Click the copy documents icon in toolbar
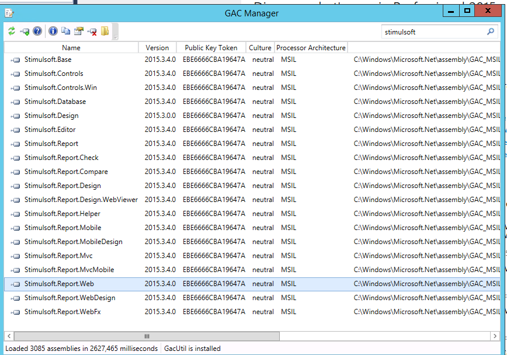507x355 pixels. (x=66, y=31)
